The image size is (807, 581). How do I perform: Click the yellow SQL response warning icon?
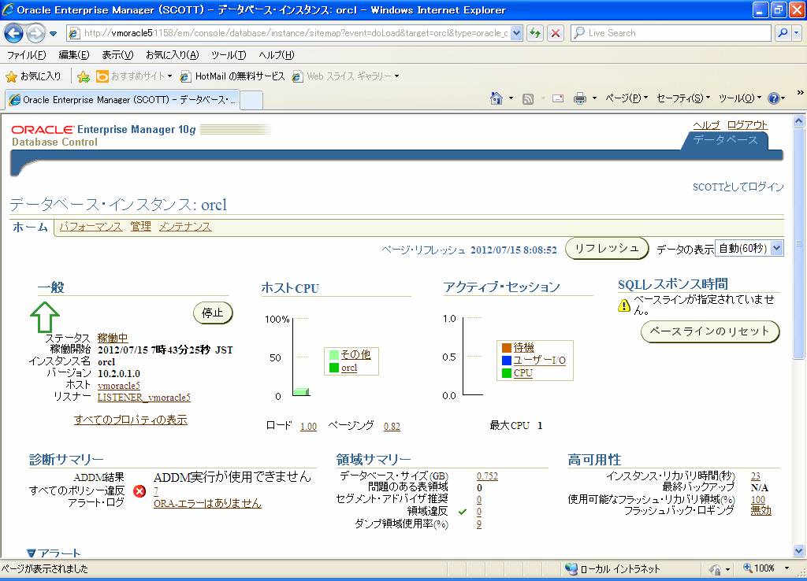[624, 305]
